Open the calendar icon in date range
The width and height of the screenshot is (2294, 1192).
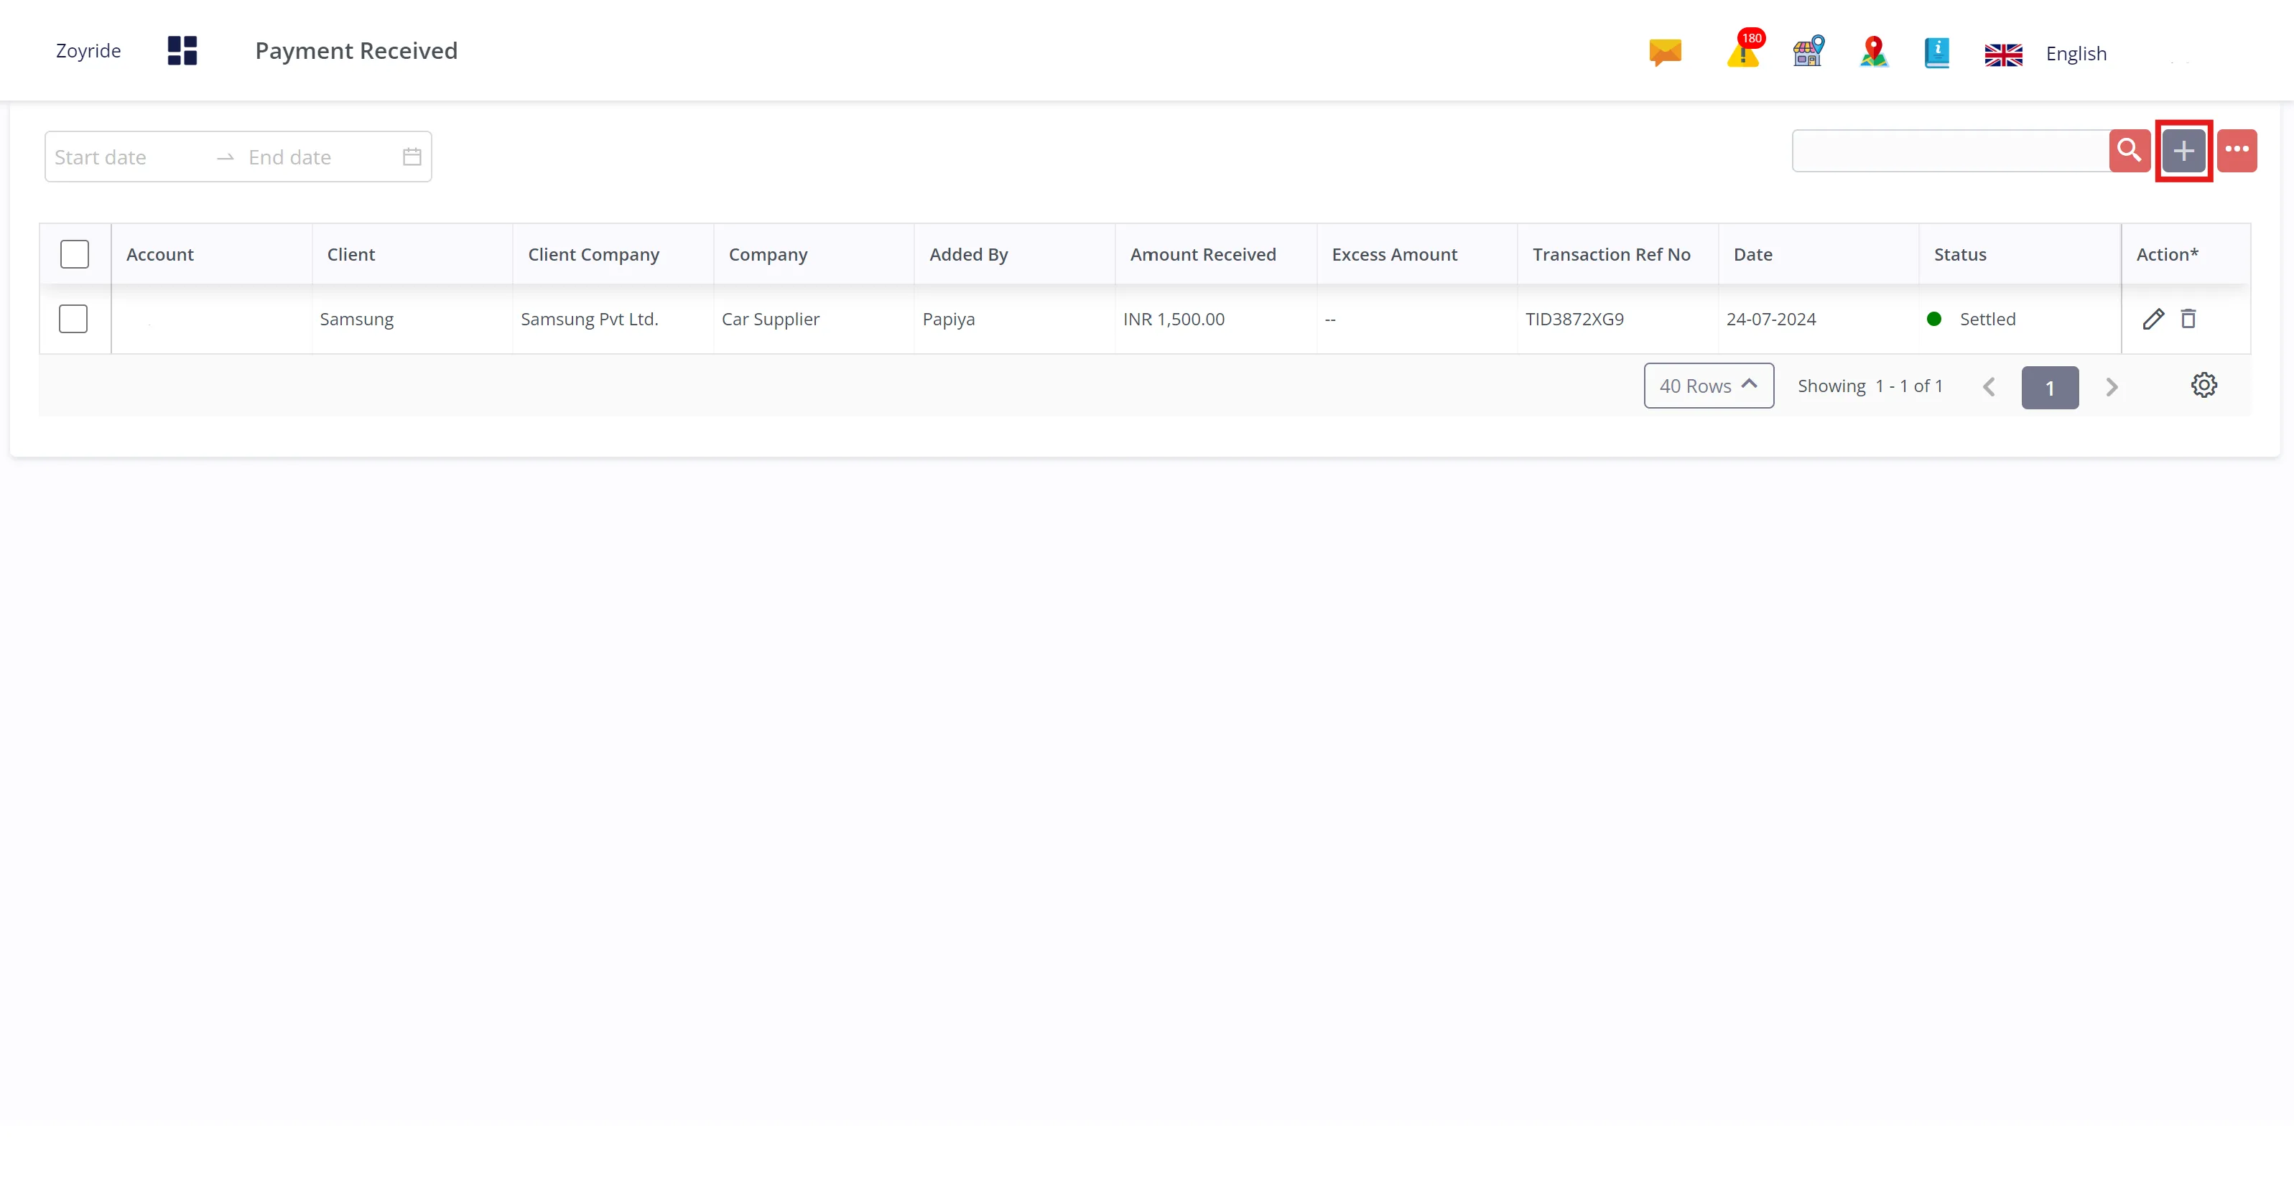pyautogui.click(x=412, y=157)
